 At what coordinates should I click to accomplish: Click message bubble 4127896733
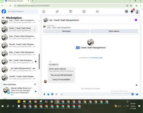tap(53, 65)
